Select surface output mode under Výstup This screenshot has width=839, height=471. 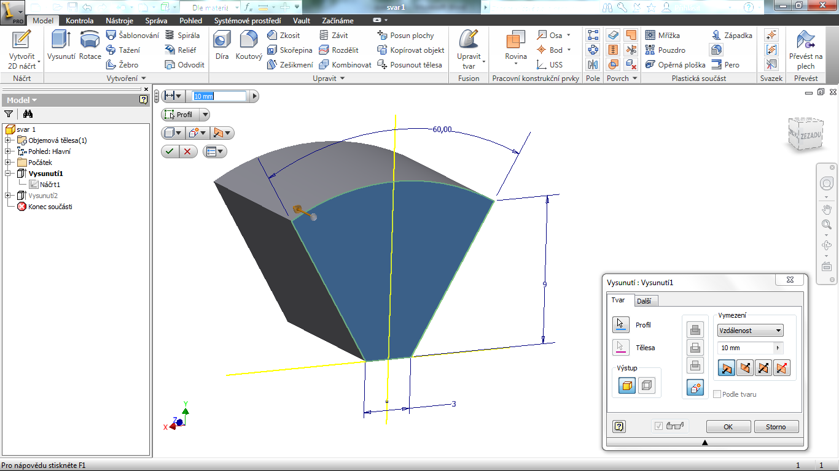click(x=647, y=385)
